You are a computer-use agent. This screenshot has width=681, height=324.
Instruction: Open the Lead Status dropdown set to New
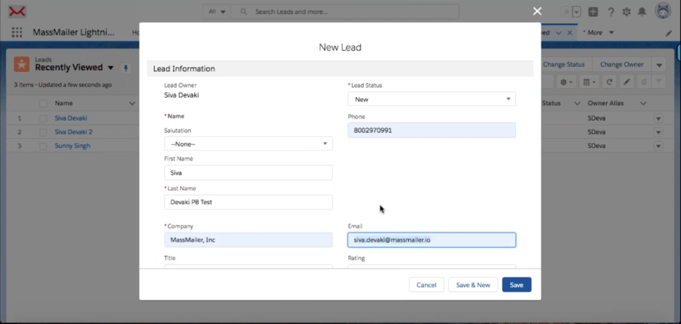tap(431, 99)
